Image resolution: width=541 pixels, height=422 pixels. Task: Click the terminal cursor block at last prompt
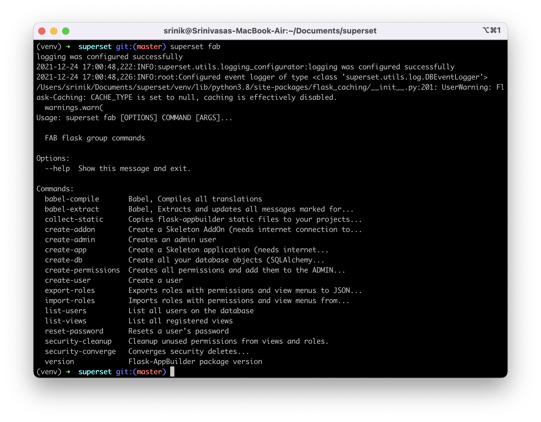point(172,372)
